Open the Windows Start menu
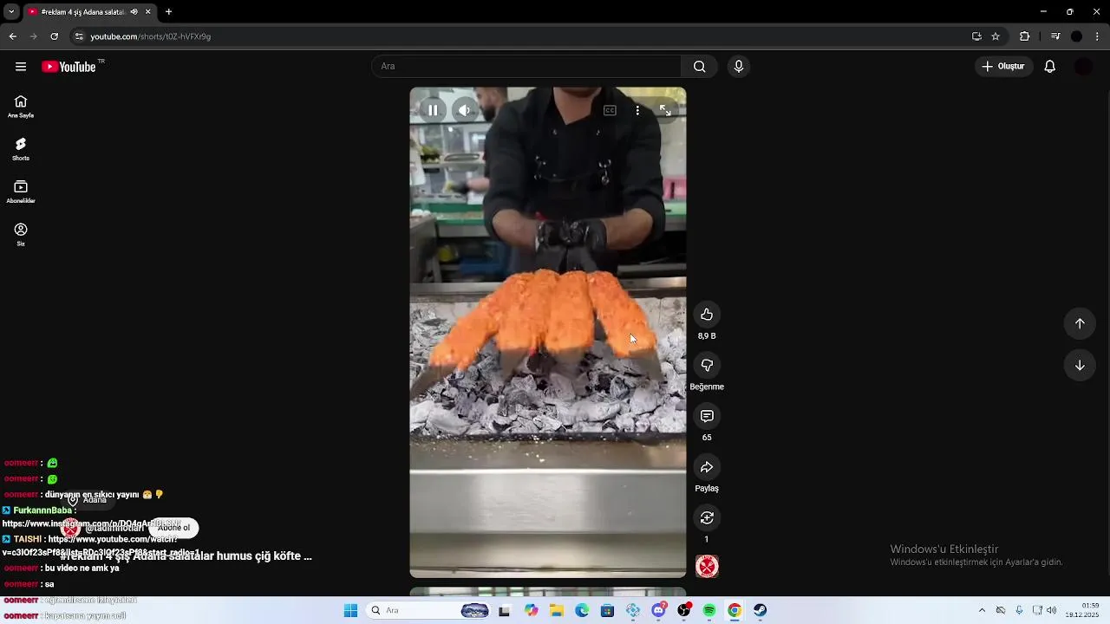 (350, 610)
